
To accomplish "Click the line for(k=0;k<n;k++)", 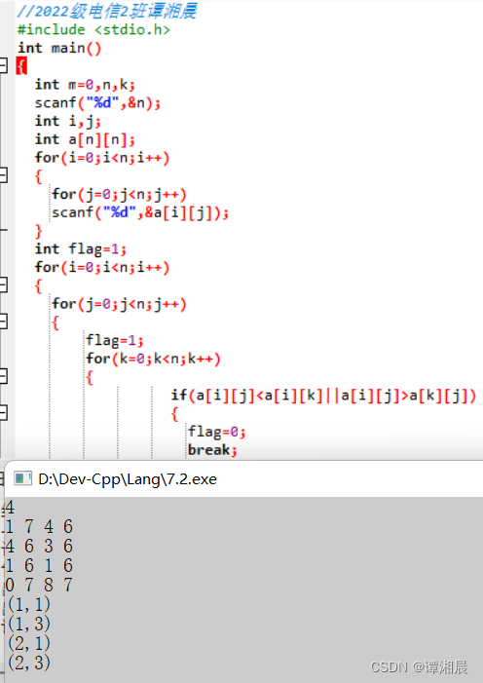I will tap(153, 359).
